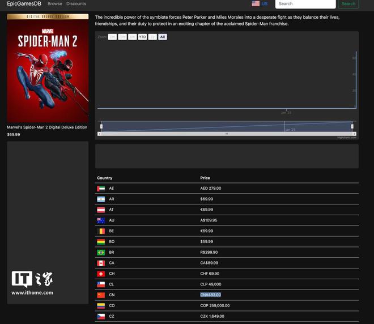Click the left navigator range handle
This screenshot has width=374, height=324.
[101, 126]
